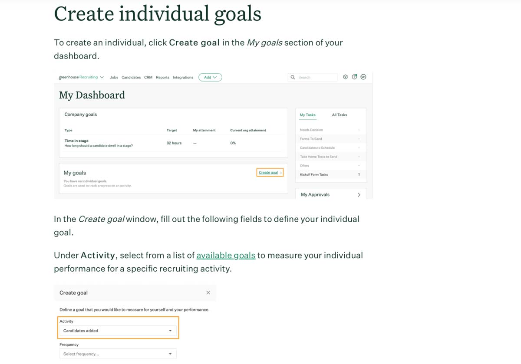Open the GH user profile icon
Viewport: 521px width, 364px height.
coord(363,77)
